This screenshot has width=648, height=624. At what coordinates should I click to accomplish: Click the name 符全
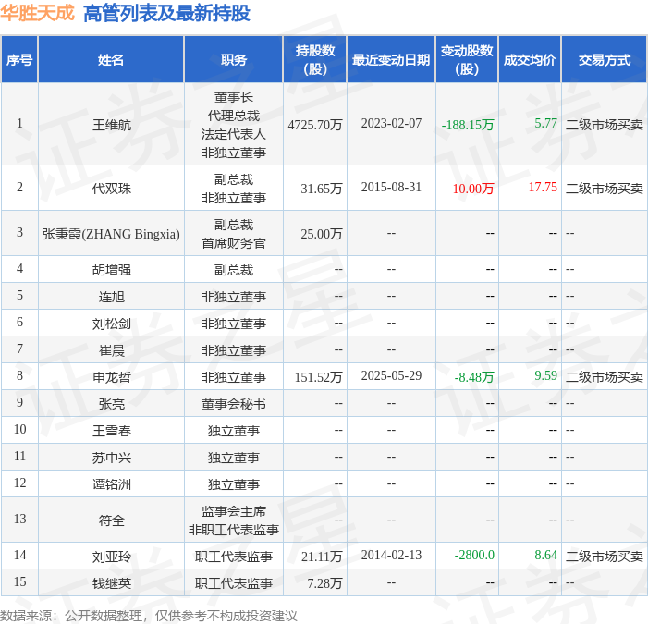click(112, 520)
